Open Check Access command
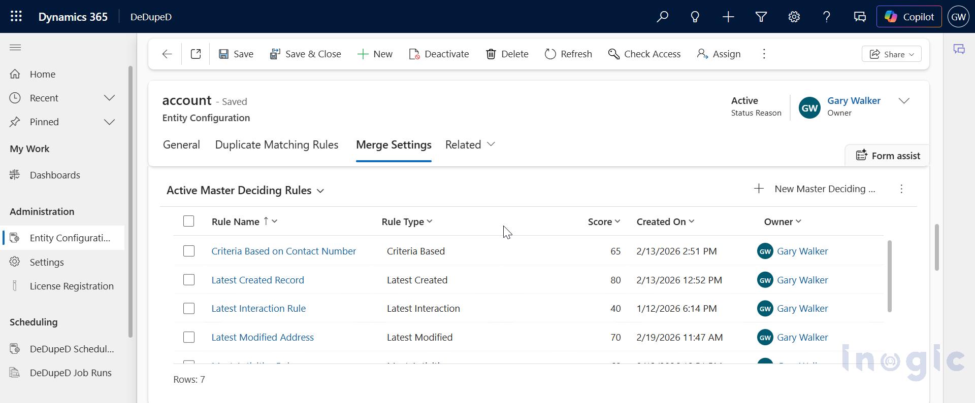The image size is (975, 403). [644, 54]
